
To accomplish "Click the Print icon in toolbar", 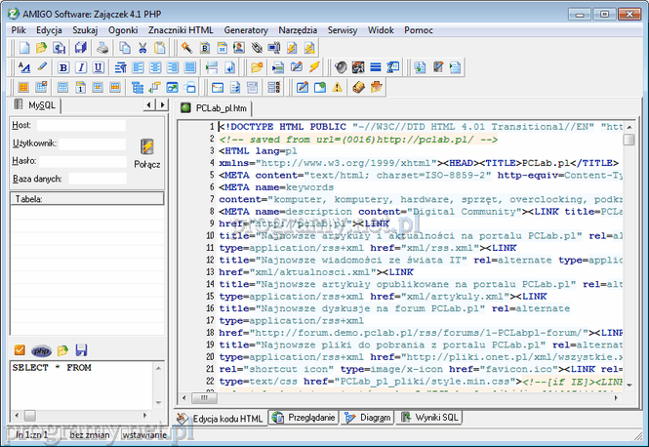I will coord(101,47).
